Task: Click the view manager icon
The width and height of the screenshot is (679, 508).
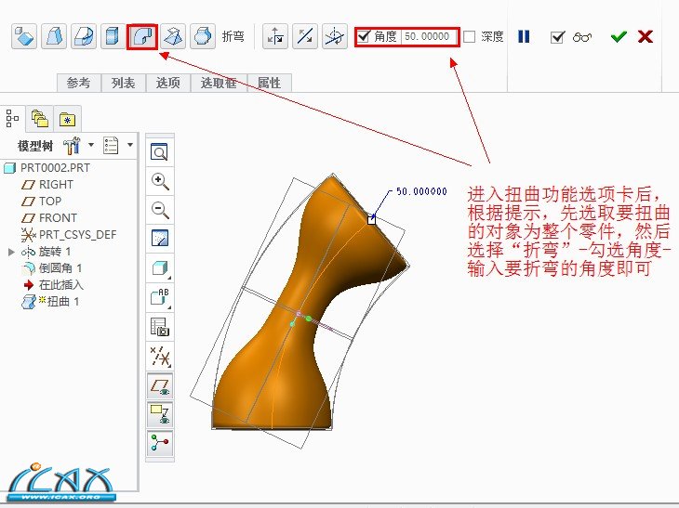Action: [160, 327]
